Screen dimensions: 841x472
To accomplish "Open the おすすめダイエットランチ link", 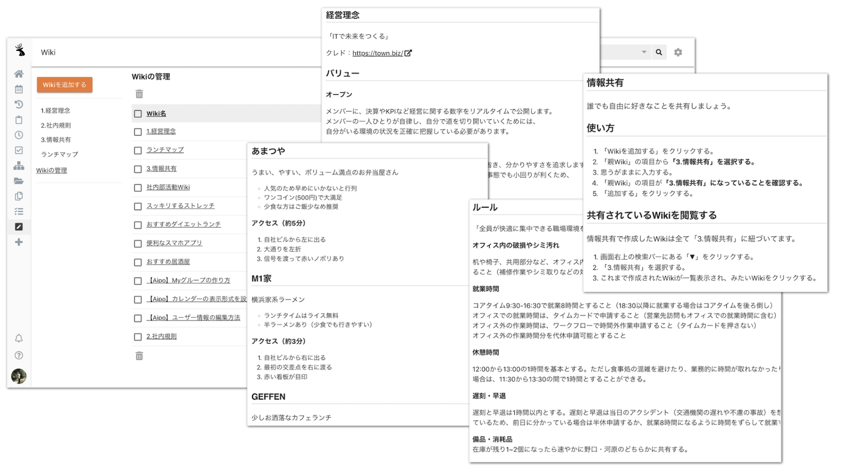I will 183,224.
